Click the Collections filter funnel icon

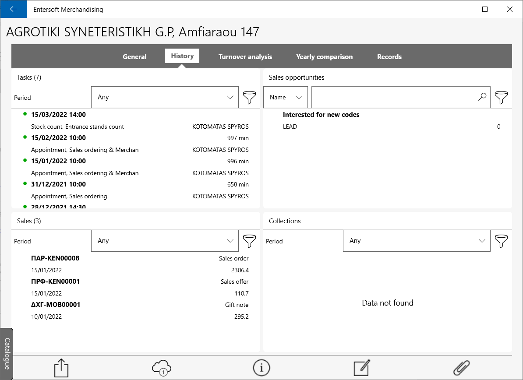tap(501, 241)
